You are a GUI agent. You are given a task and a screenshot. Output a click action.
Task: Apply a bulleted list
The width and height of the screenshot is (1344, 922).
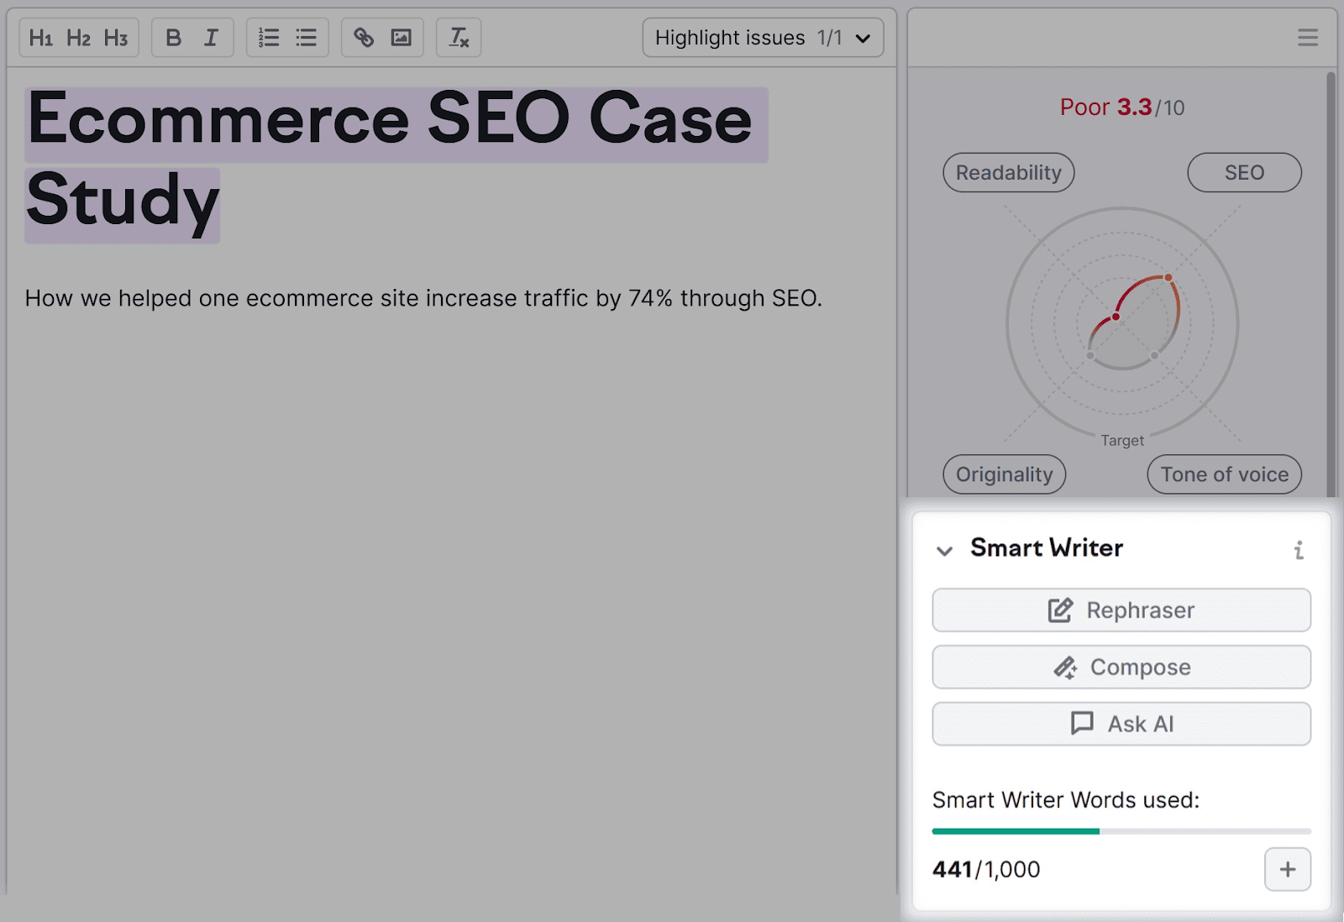(306, 37)
